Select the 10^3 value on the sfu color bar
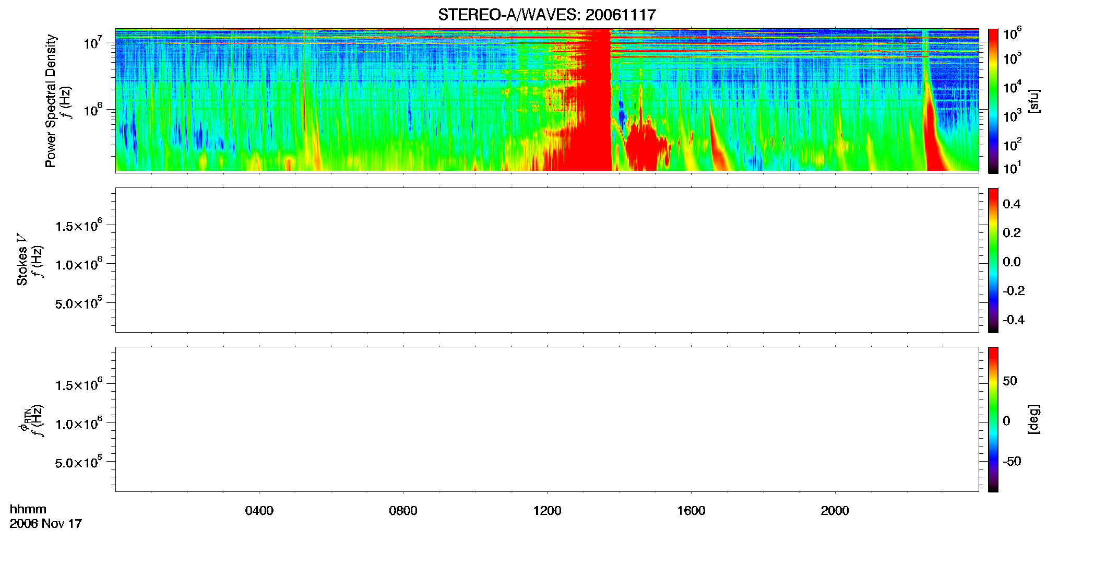This screenshot has width=1094, height=564. click(1012, 115)
